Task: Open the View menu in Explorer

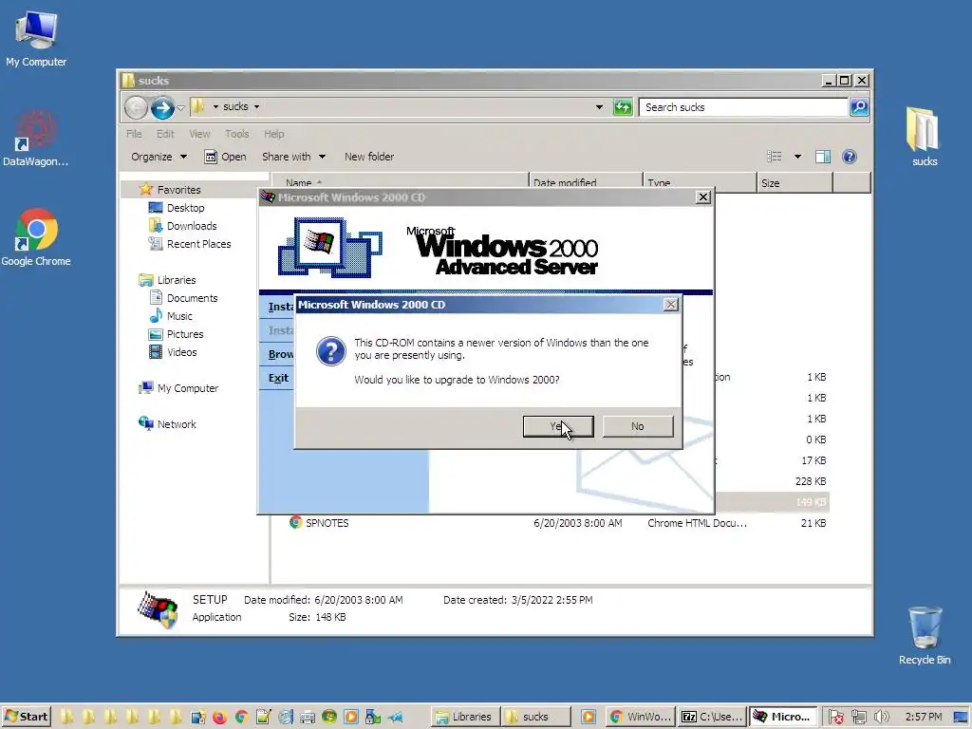Action: click(199, 134)
